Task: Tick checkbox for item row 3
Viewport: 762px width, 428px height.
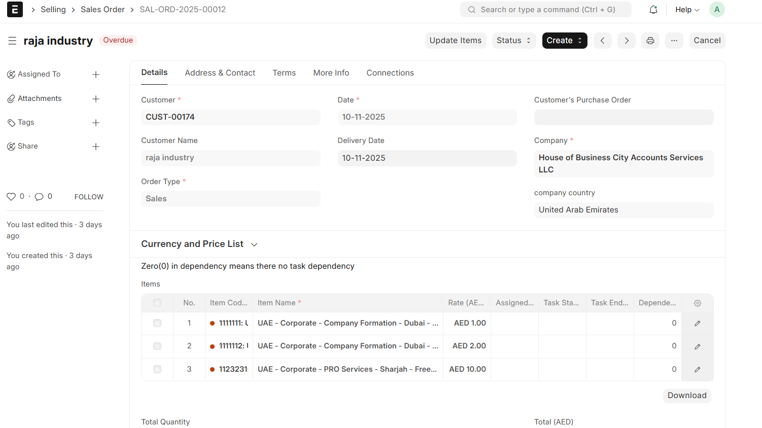Action: point(157,370)
